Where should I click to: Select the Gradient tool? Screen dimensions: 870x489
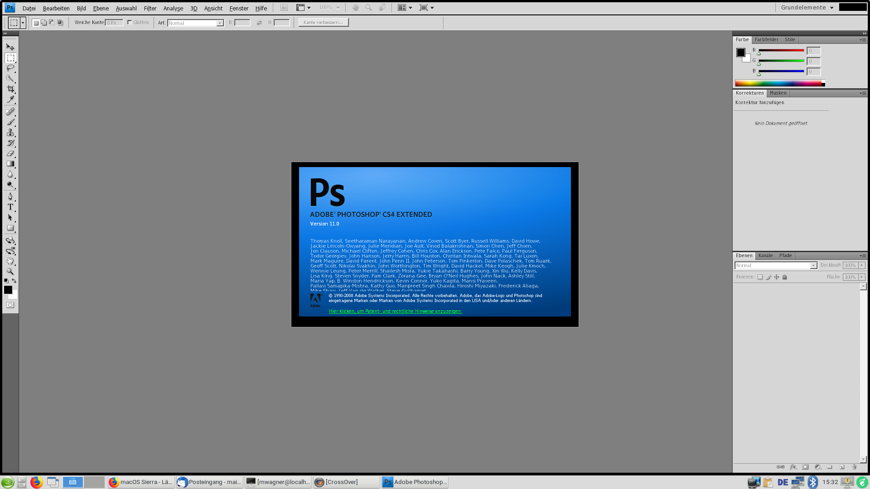pos(10,163)
